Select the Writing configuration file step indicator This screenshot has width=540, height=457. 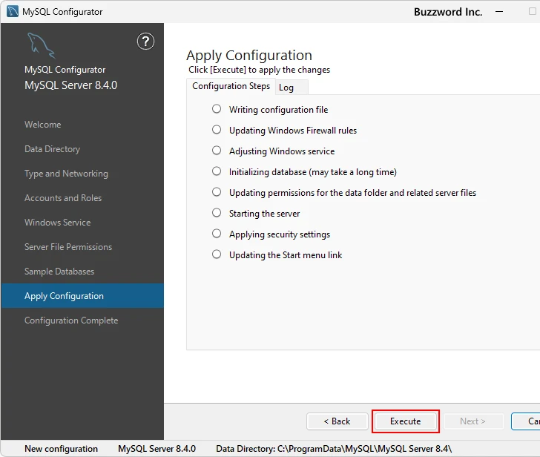[x=217, y=109]
